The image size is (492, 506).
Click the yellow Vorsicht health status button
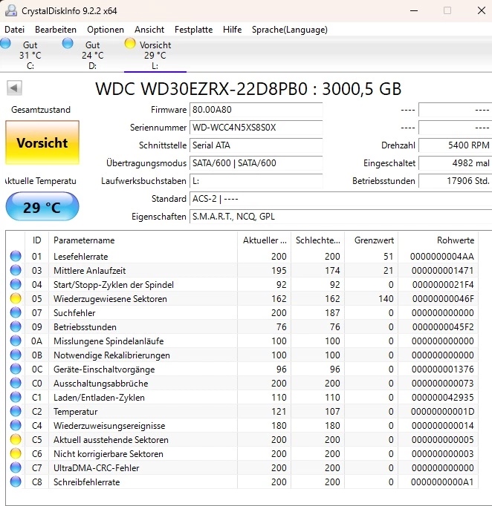[42, 142]
